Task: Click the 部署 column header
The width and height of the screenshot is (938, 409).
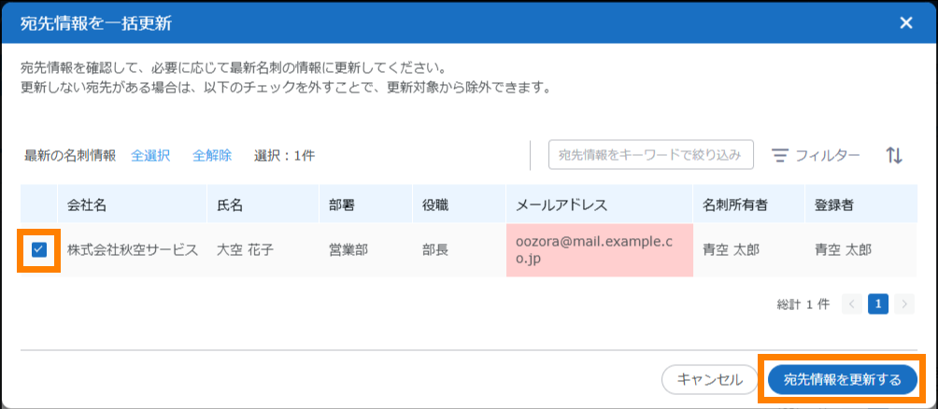Action: [x=342, y=204]
